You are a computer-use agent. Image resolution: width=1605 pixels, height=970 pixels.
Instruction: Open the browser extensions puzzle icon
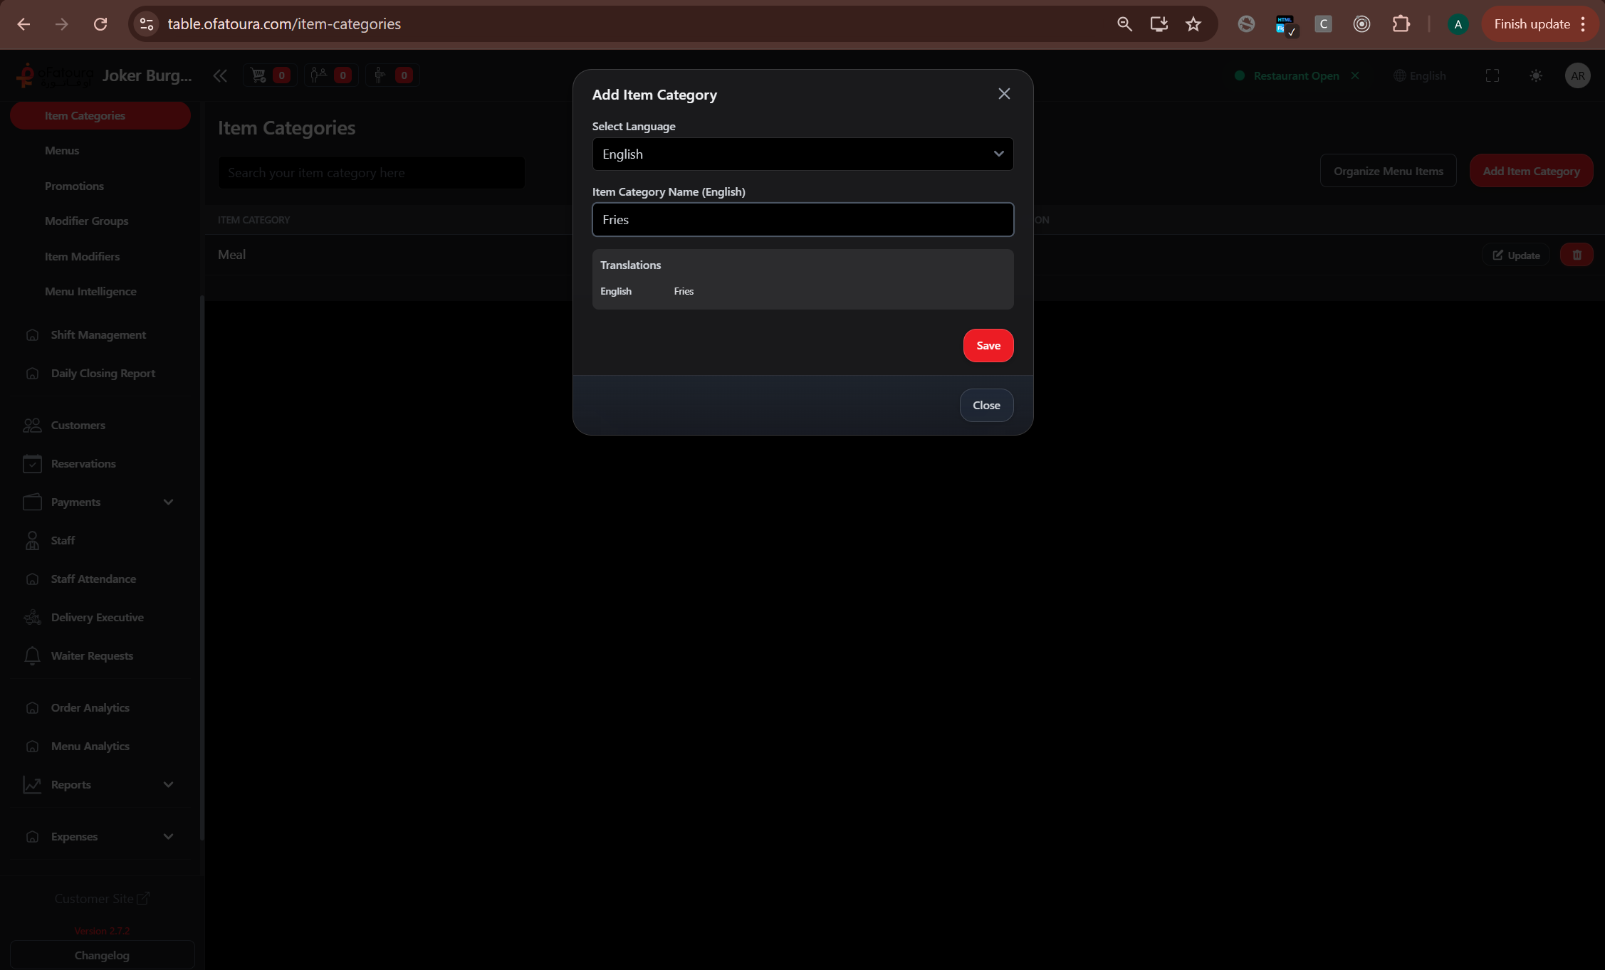point(1401,24)
